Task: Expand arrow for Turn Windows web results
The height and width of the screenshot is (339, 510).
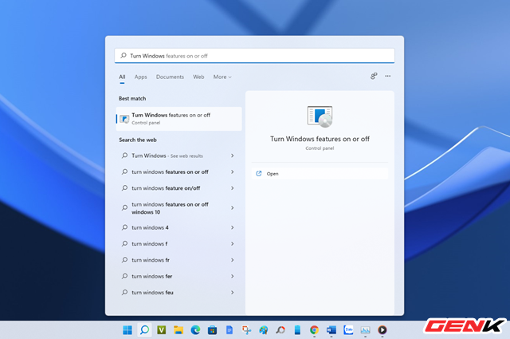Action: [232, 156]
